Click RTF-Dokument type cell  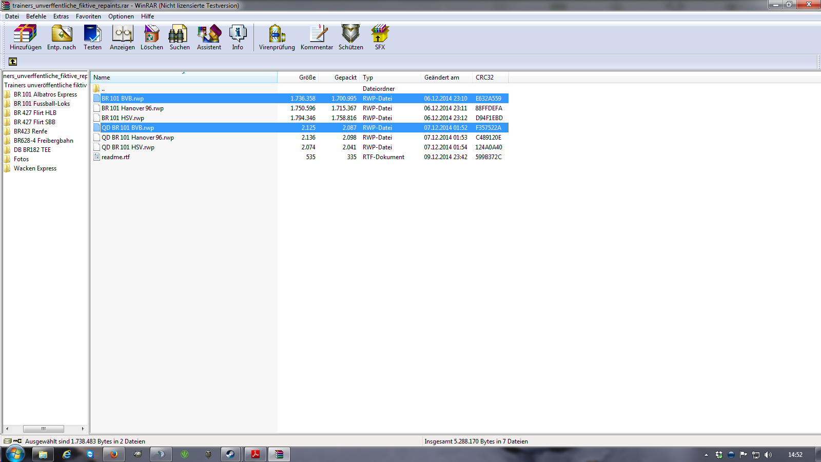(x=383, y=157)
